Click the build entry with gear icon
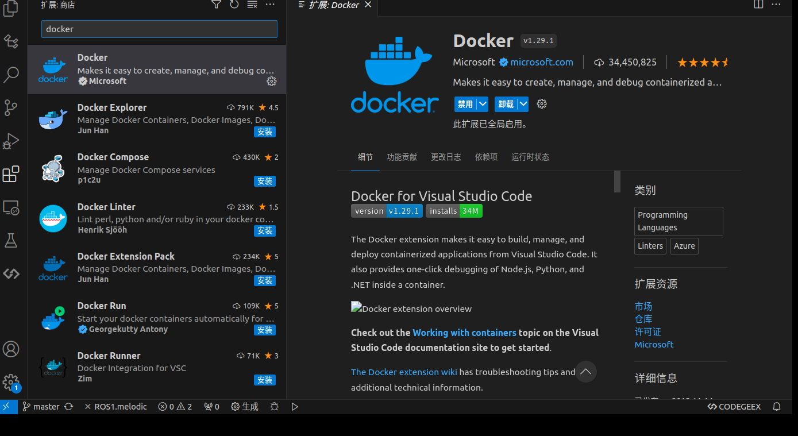 coord(245,406)
